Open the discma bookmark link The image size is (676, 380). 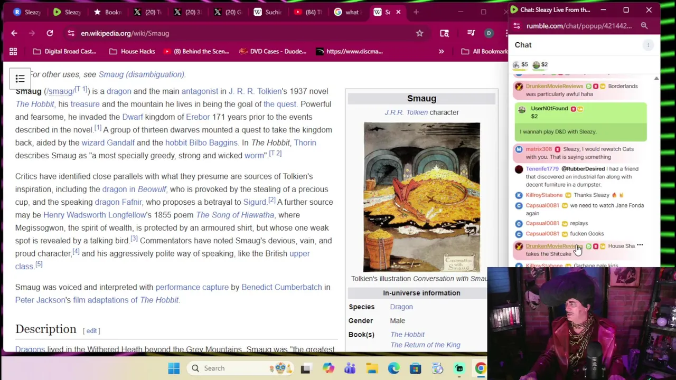click(x=349, y=51)
